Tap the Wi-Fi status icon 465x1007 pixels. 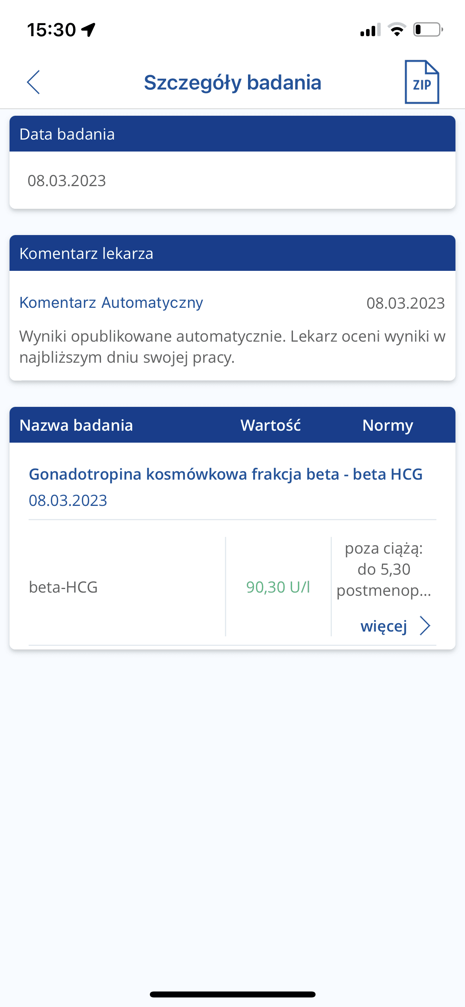click(397, 30)
